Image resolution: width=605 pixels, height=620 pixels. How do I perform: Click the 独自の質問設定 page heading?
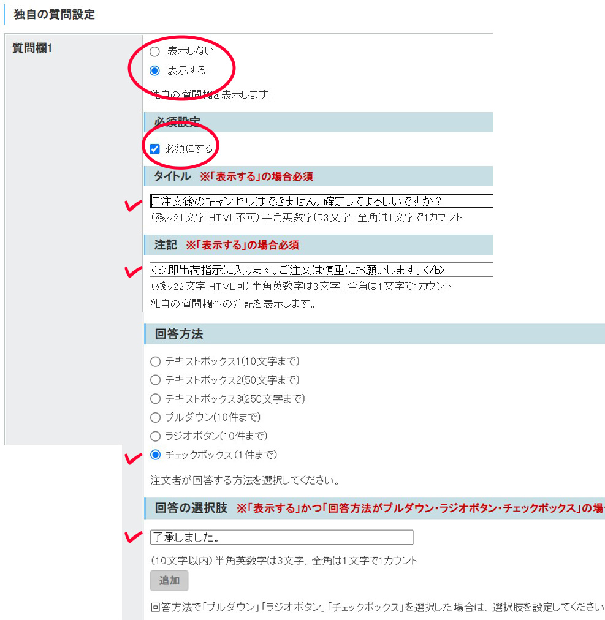coord(55,15)
